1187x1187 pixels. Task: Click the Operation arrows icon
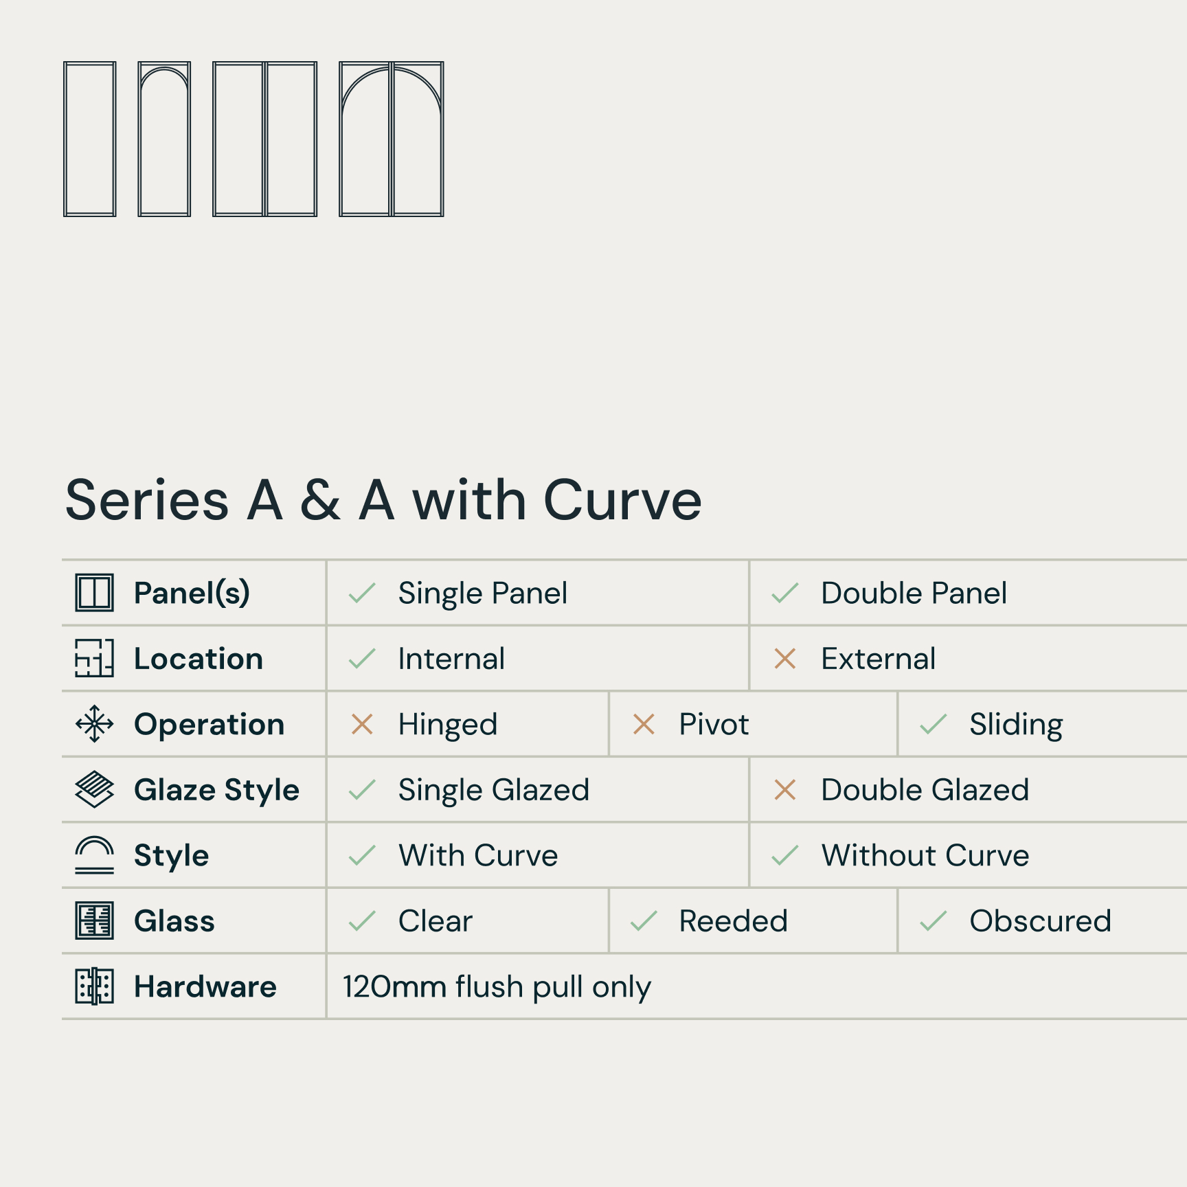click(94, 724)
